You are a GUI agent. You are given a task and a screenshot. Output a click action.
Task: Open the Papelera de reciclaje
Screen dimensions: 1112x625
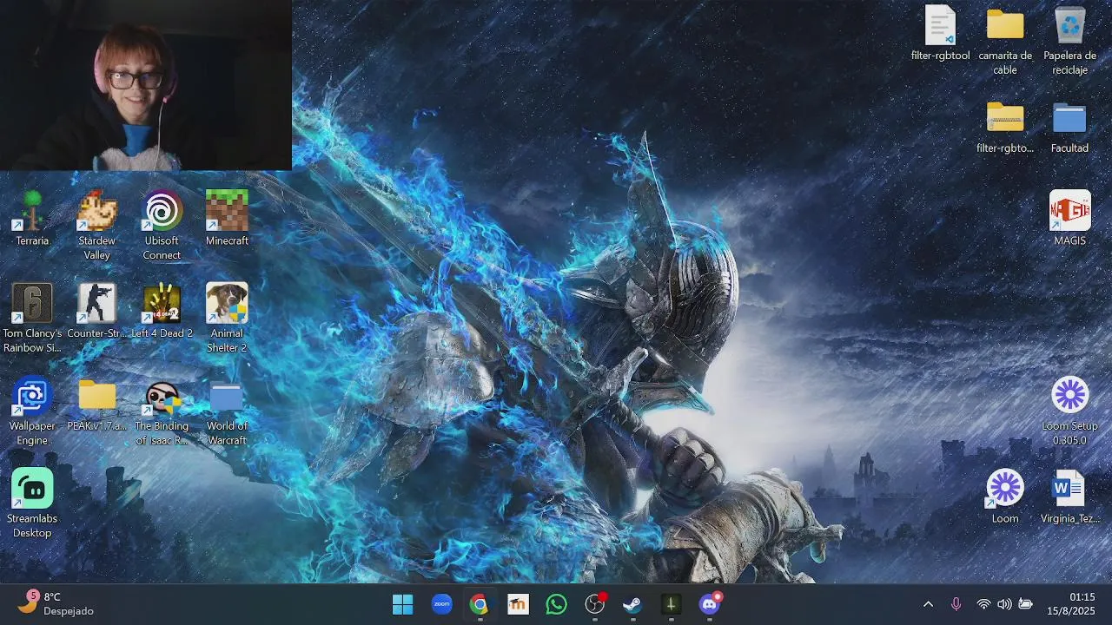tap(1069, 40)
